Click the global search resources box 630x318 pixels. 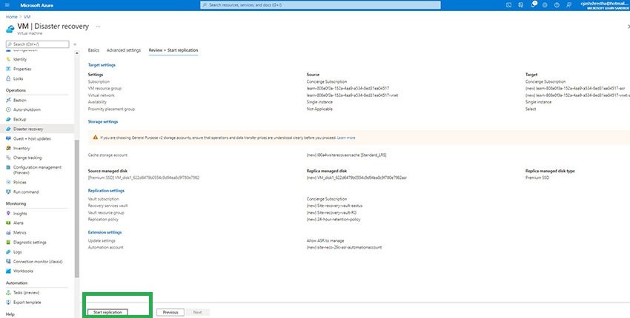pyautogui.click(x=320, y=5)
